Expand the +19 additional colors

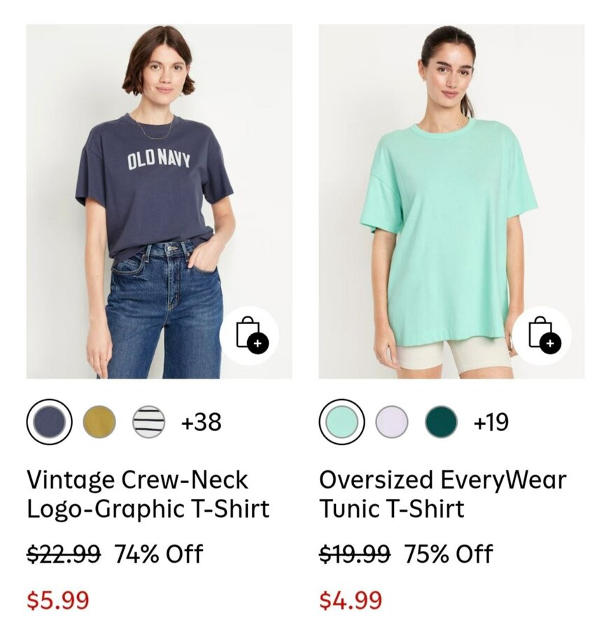(x=491, y=423)
